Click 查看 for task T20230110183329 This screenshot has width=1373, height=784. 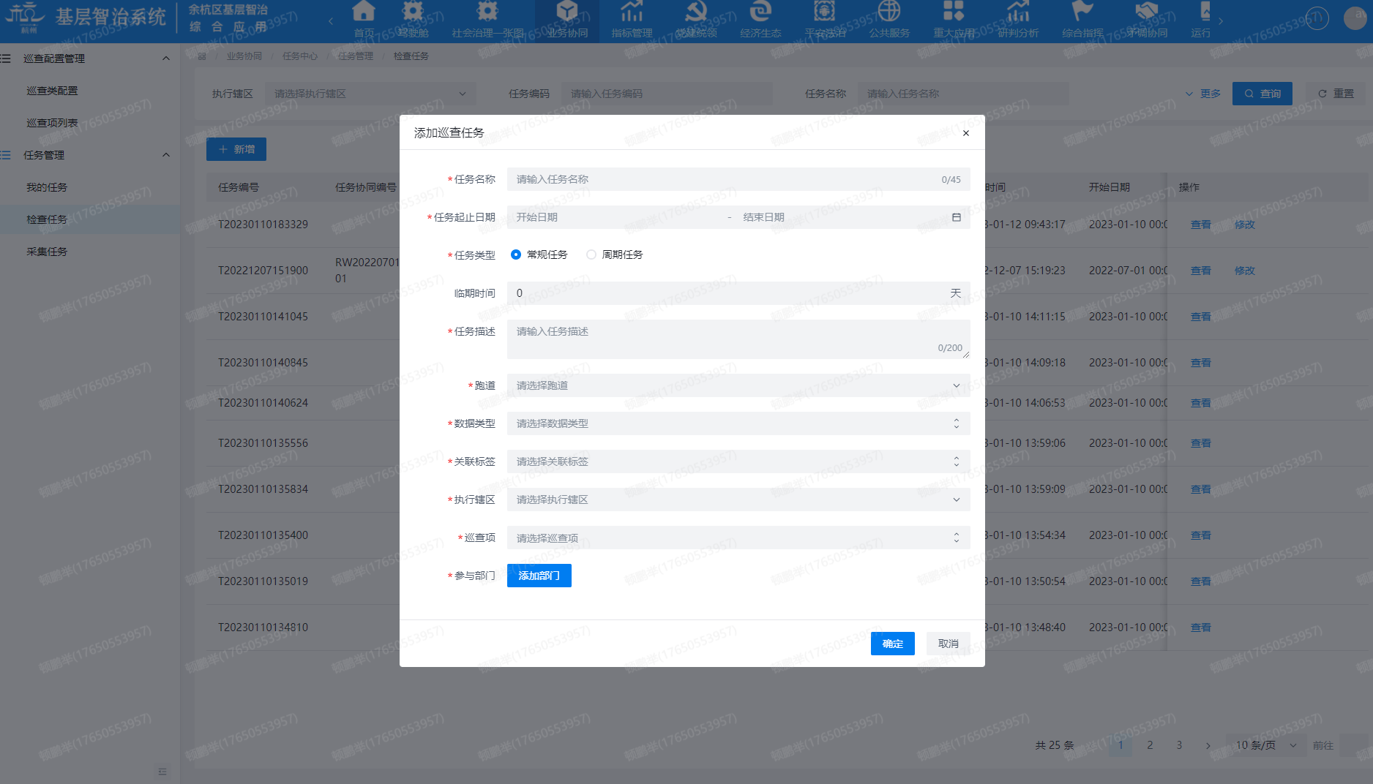tap(1201, 225)
